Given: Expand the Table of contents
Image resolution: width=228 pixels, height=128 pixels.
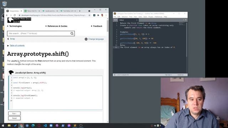Looking at the screenshot, I should pos(16,46).
